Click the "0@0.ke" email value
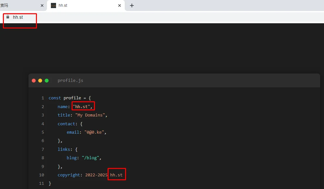The height and width of the screenshot is (189, 324). pos(94,132)
